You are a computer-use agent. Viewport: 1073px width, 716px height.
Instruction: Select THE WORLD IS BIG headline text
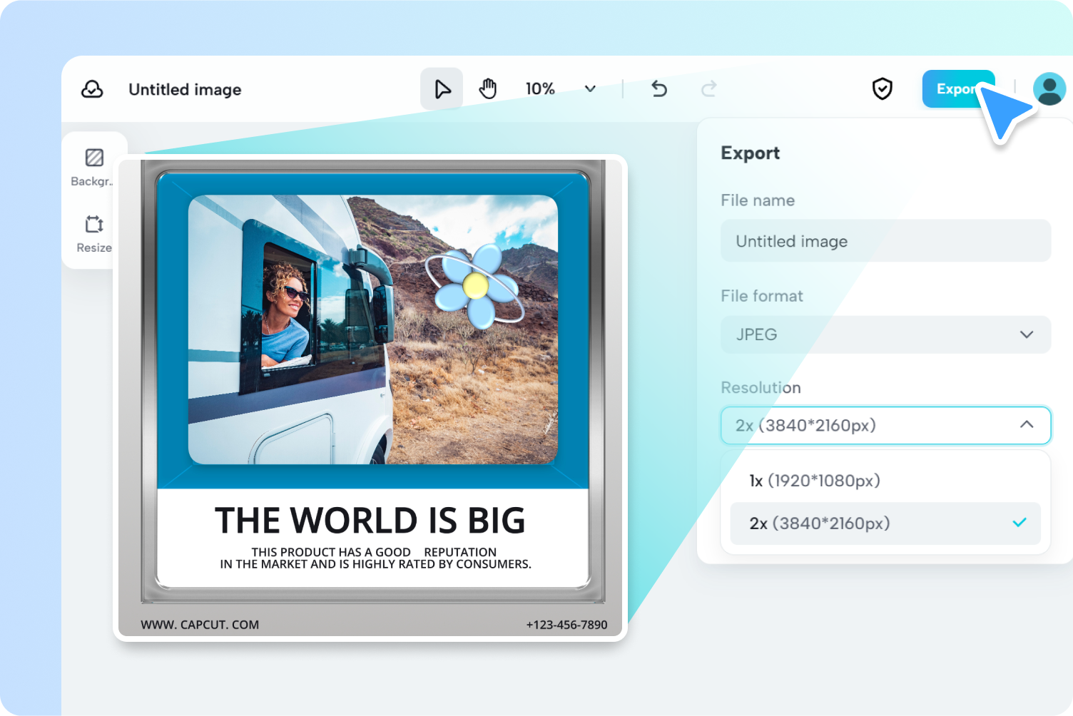click(x=370, y=521)
